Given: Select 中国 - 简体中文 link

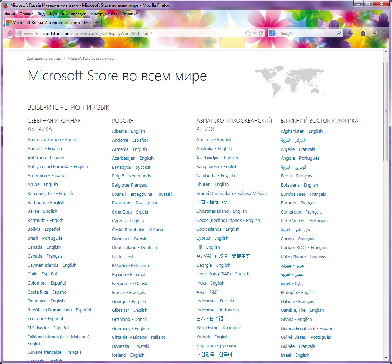Looking at the screenshot, I should tap(212, 203).
